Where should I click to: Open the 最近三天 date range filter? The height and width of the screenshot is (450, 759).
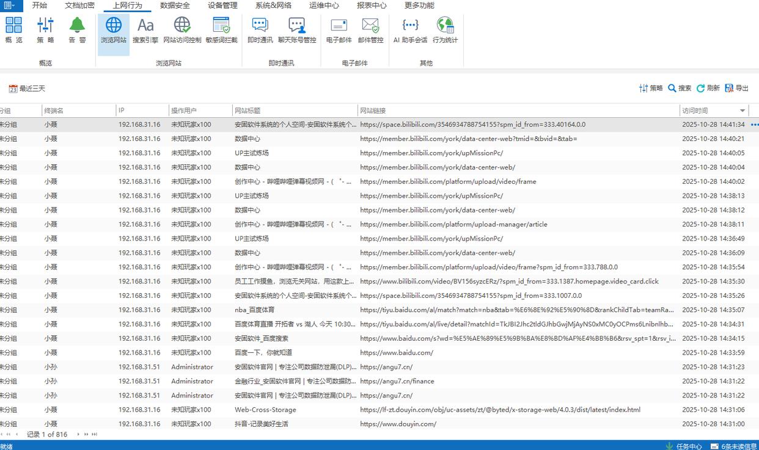[27, 89]
